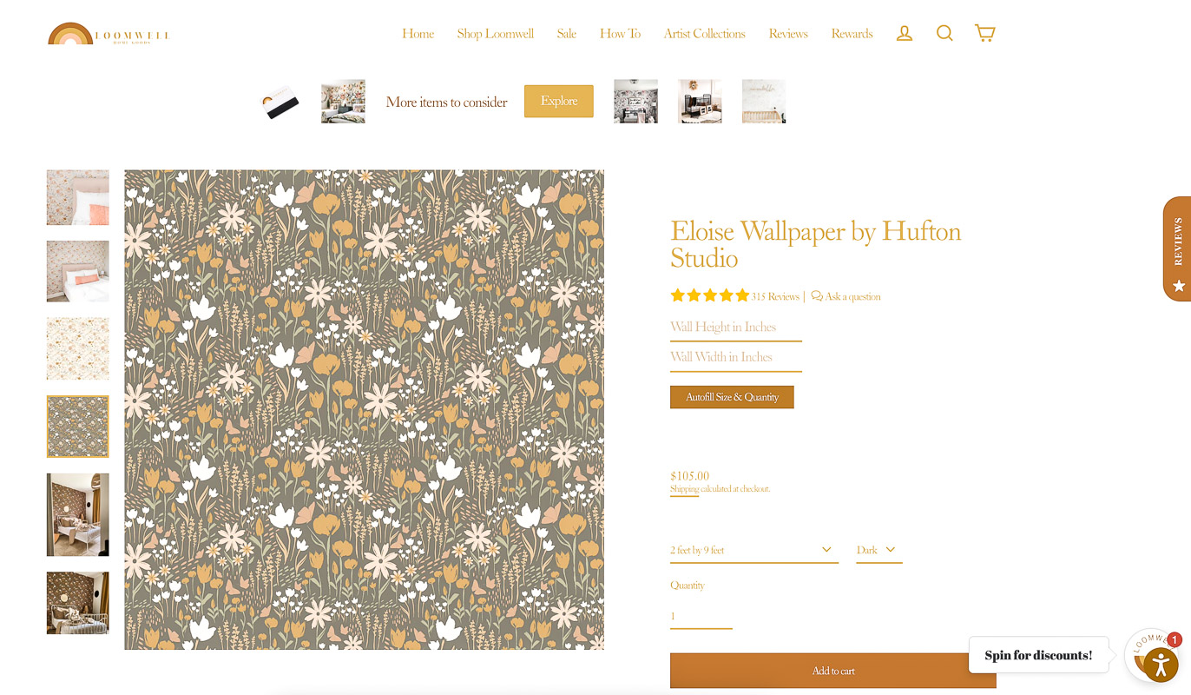Image resolution: width=1191 pixels, height=695 pixels.
Task: Click the Explore button
Action: [559, 101]
